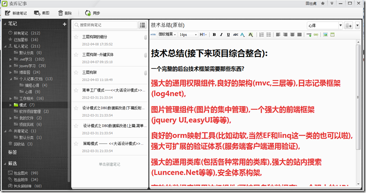The width and height of the screenshot is (366, 193).
Task: Expand the 工作相关 (16) folder arrow
Action: [x=10, y=99]
